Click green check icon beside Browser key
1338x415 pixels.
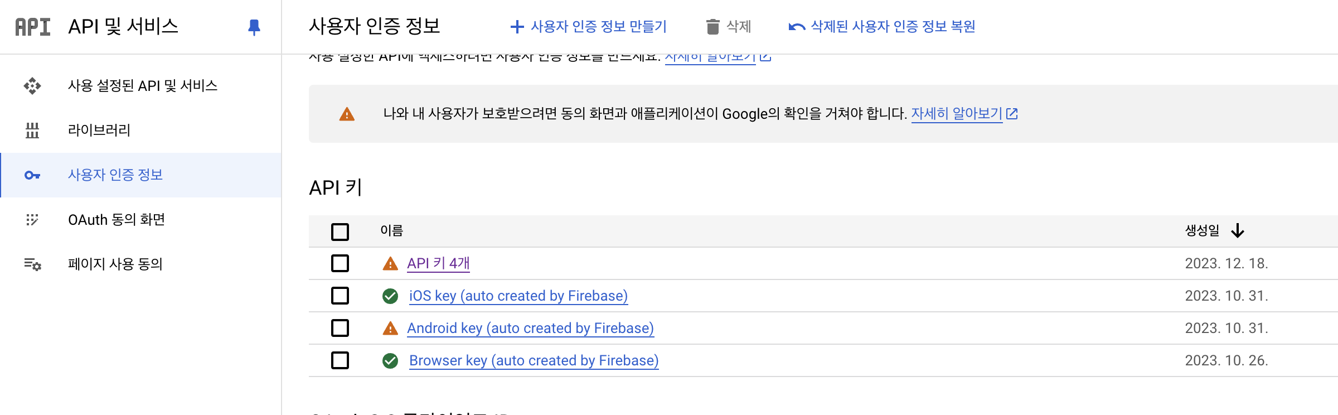390,360
